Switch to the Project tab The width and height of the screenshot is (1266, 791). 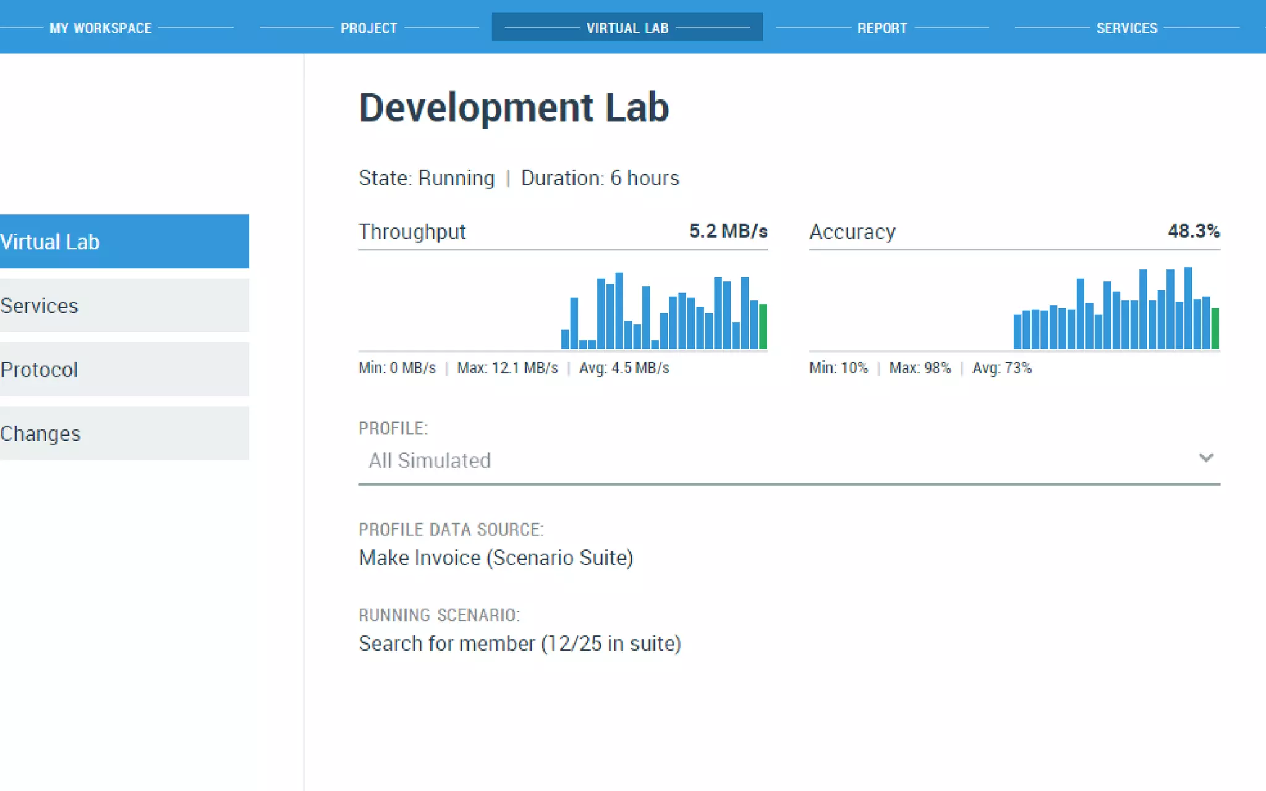click(x=368, y=28)
